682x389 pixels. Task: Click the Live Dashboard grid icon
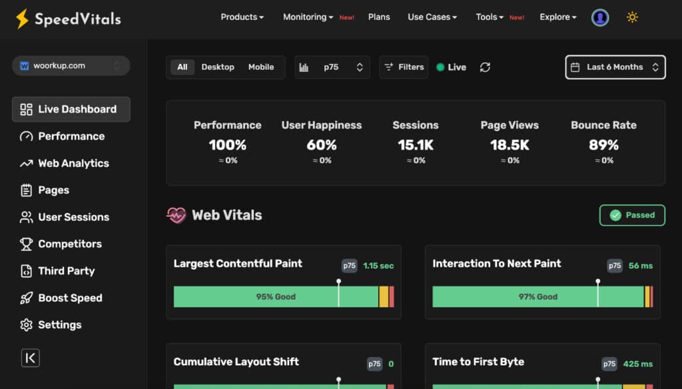point(26,110)
